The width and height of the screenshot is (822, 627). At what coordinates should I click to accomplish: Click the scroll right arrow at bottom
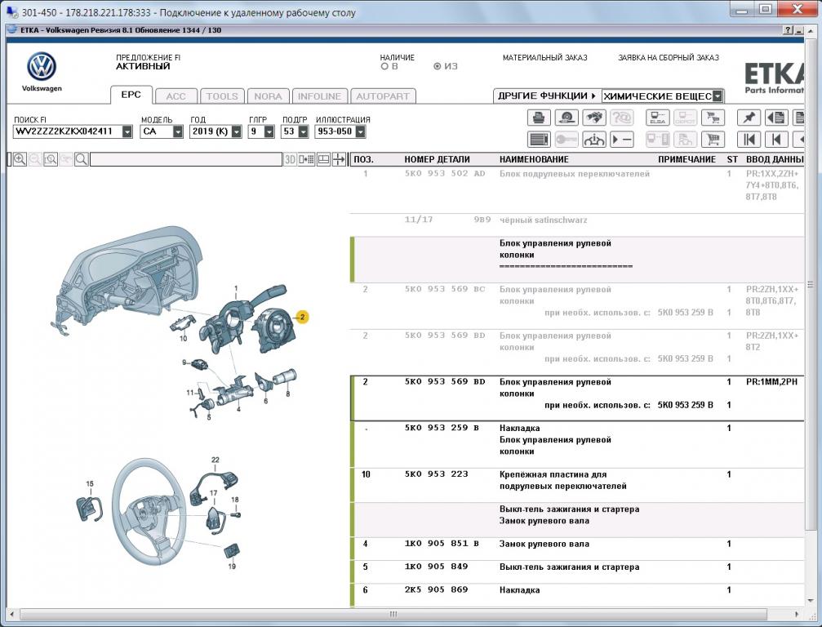[x=798, y=614]
